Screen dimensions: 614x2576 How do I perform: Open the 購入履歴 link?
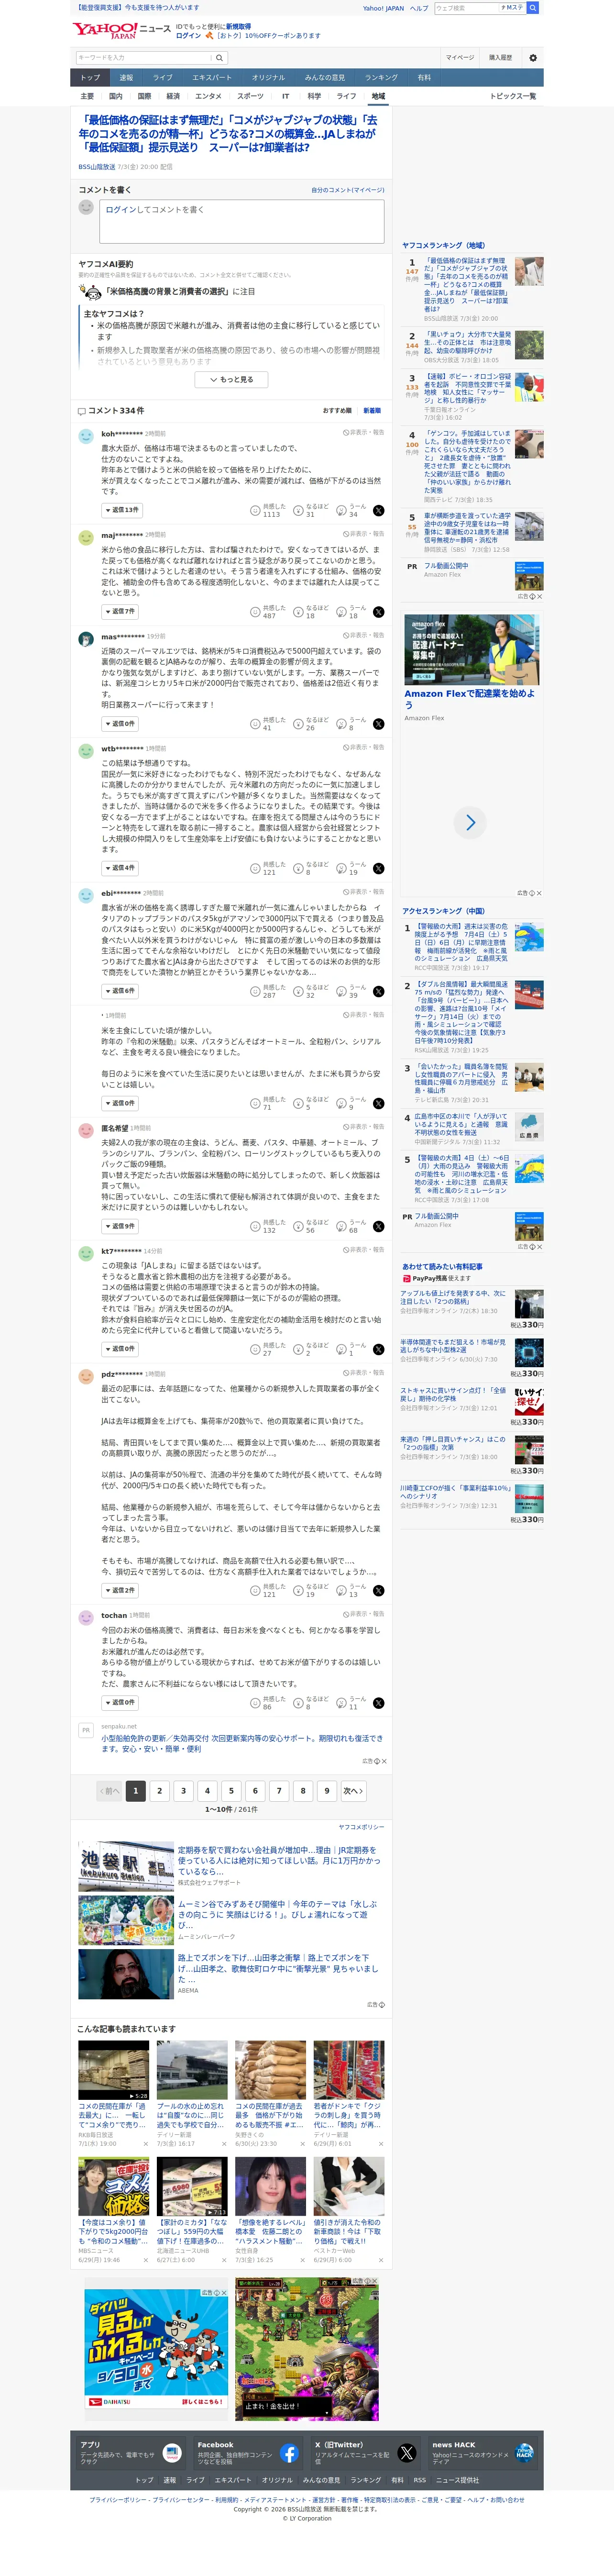click(x=500, y=58)
